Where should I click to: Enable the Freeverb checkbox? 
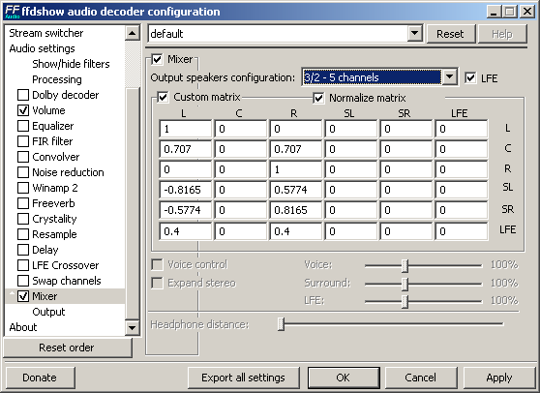coord(23,203)
